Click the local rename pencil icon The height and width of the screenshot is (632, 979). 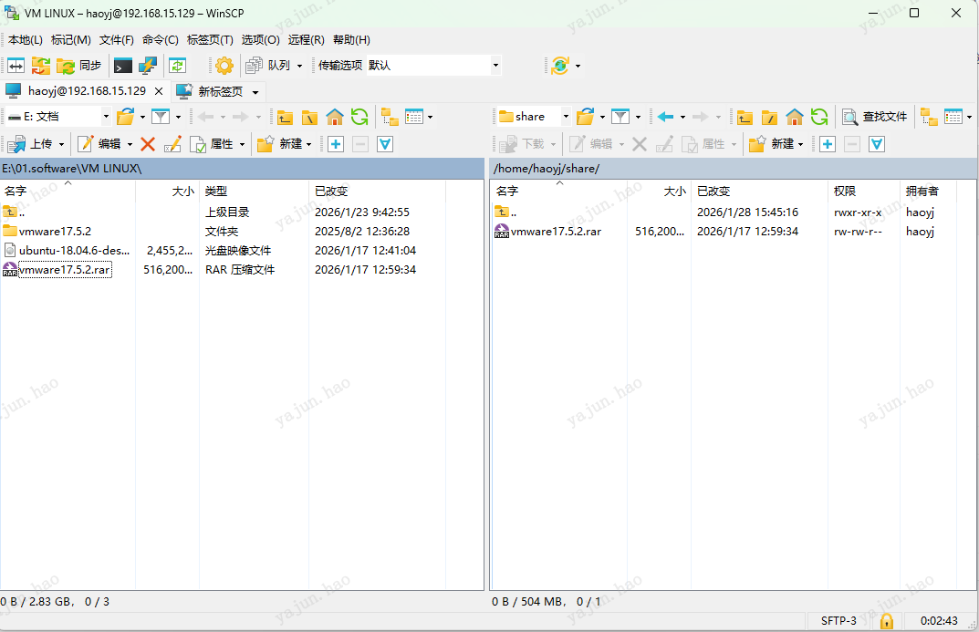click(x=173, y=144)
